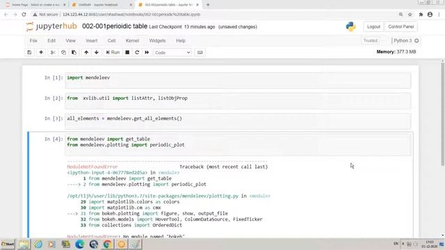
Task: Open the command palette keyboard icon
Action: (200, 53)
